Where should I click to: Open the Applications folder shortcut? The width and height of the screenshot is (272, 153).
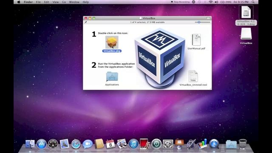pyautogui.click(x=112, y=76)
